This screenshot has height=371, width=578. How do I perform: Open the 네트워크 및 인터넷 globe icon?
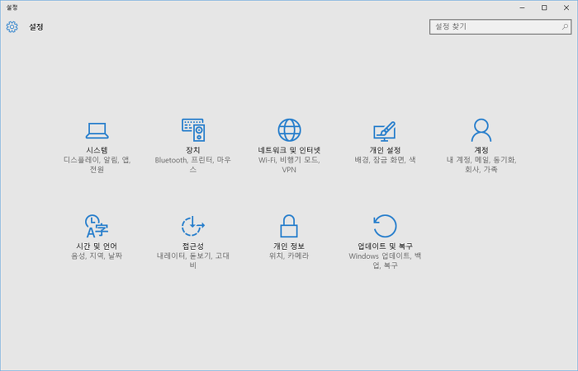pyautogui.click(x=289, y=130)
